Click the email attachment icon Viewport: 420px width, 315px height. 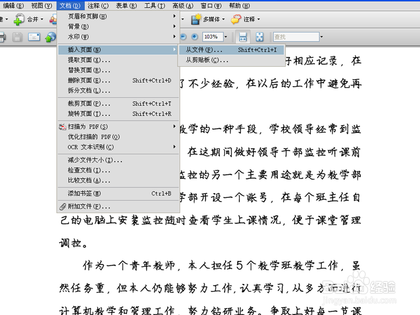[35, 37]
